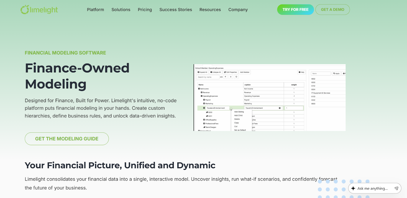The height and width of the screenshot is (198, 407).
Task: Select the 6201 leaf member
Action: click(x=209, y=116)
